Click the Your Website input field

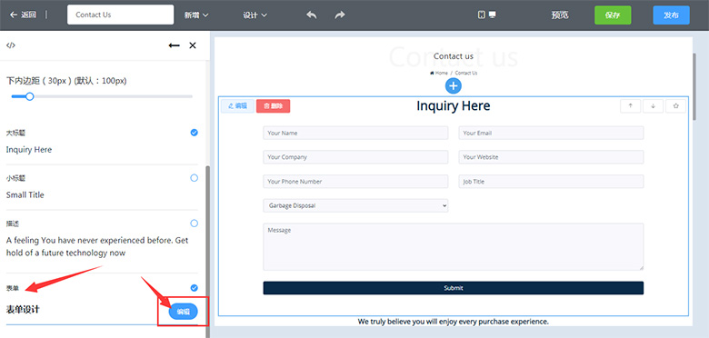551,157
